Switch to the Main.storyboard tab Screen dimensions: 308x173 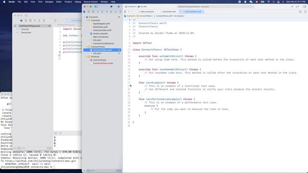tap(146, 12)
